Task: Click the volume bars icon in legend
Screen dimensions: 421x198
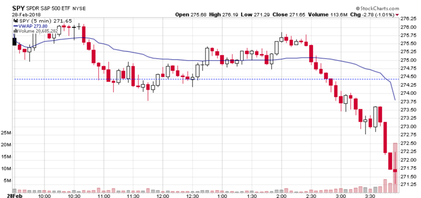Action: click(15, 31)
